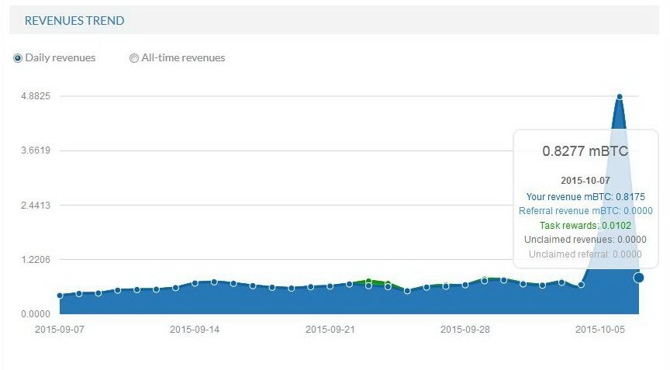Image resolution: width=670 pixels, height=370 pixels.
Task: Click the tooltip date 2015-10-07
Action: click(585, 181)
